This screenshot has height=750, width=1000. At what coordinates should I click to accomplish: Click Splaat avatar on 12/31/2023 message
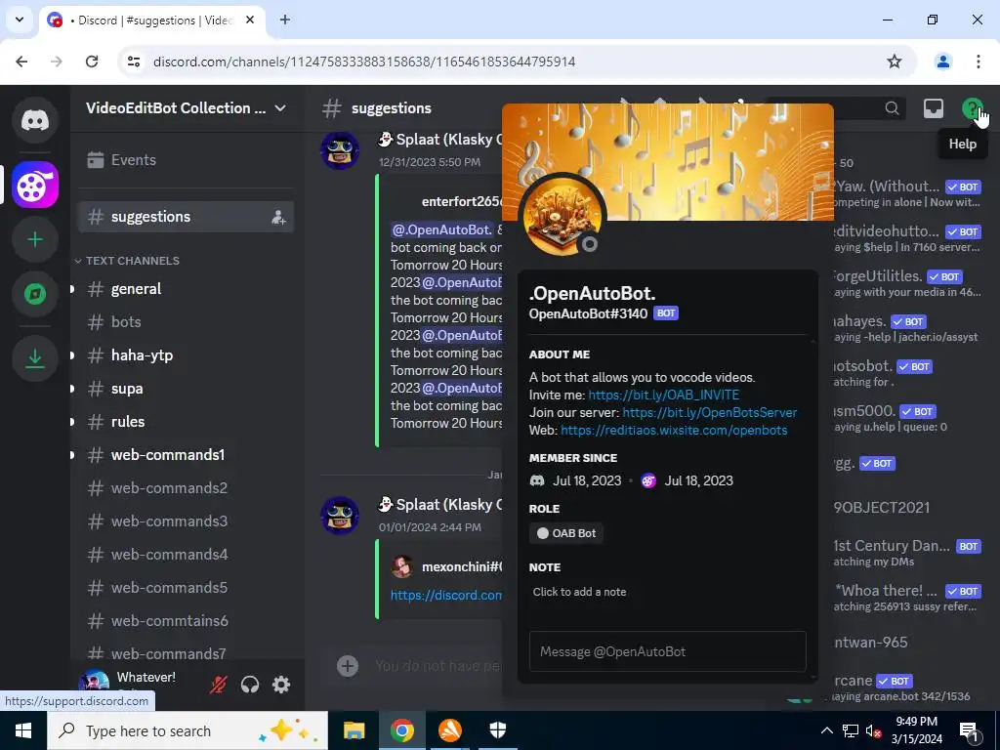[340, 151]
